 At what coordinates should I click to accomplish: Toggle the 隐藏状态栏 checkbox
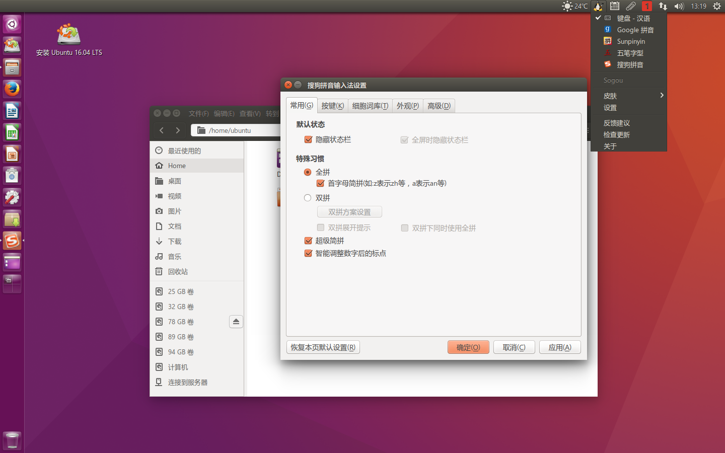click(x=309, y=139)
